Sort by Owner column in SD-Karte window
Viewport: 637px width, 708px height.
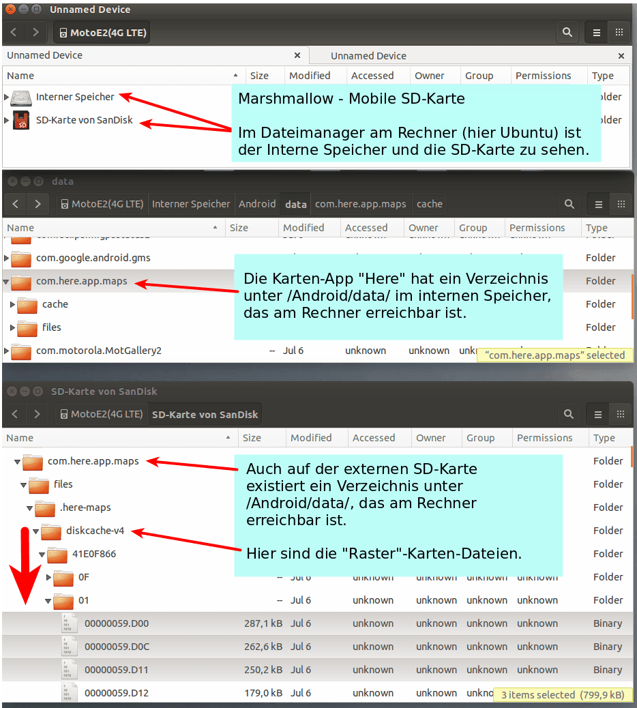436,438
